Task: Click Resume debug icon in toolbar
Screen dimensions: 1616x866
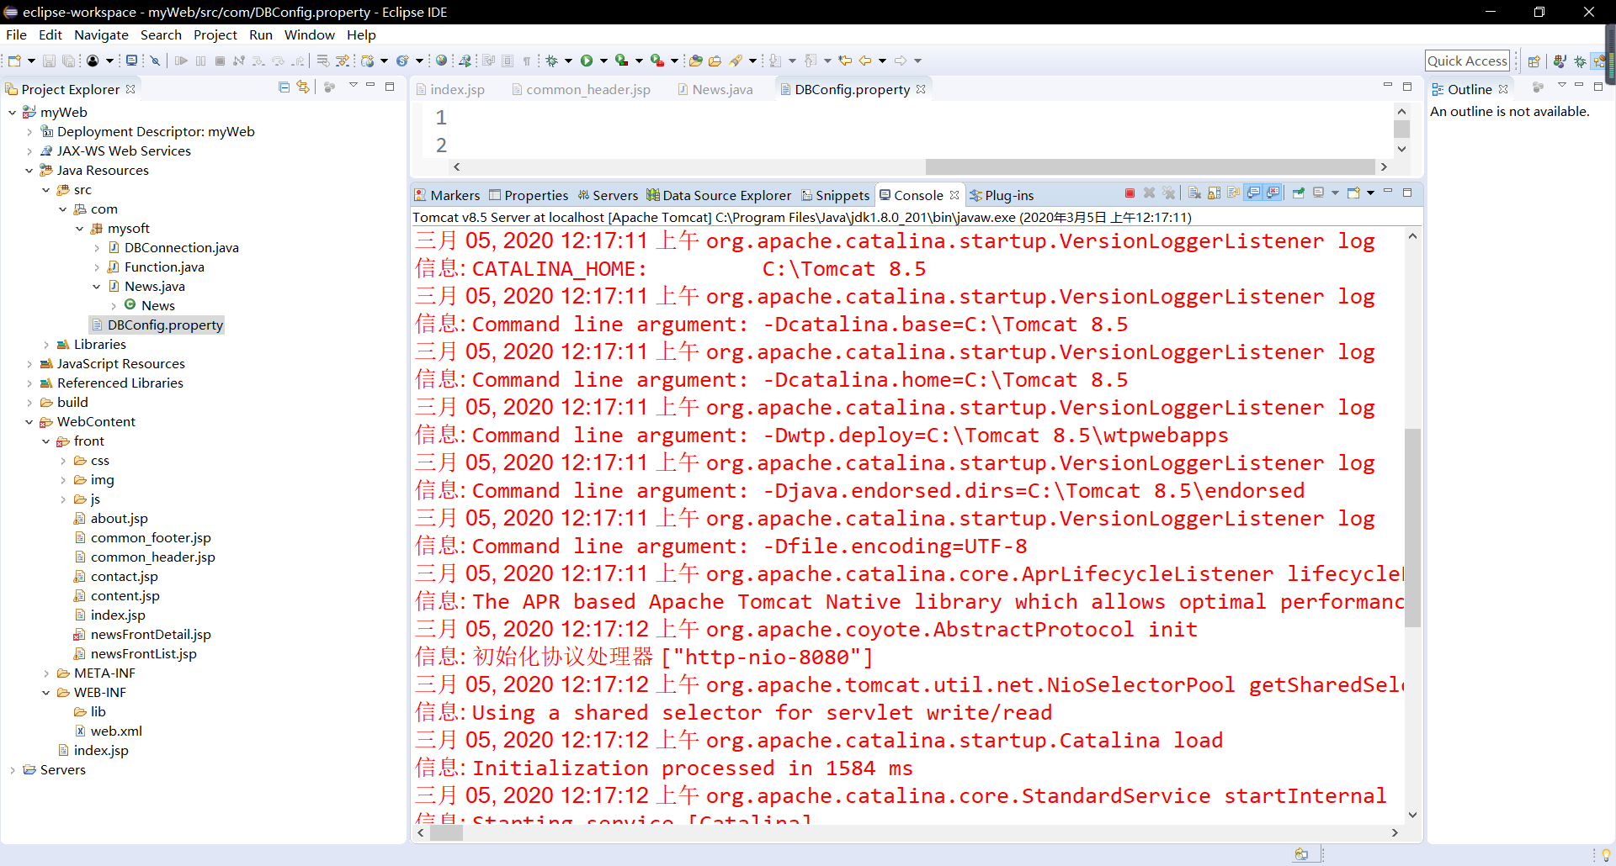Action: (x=181, y=61)
